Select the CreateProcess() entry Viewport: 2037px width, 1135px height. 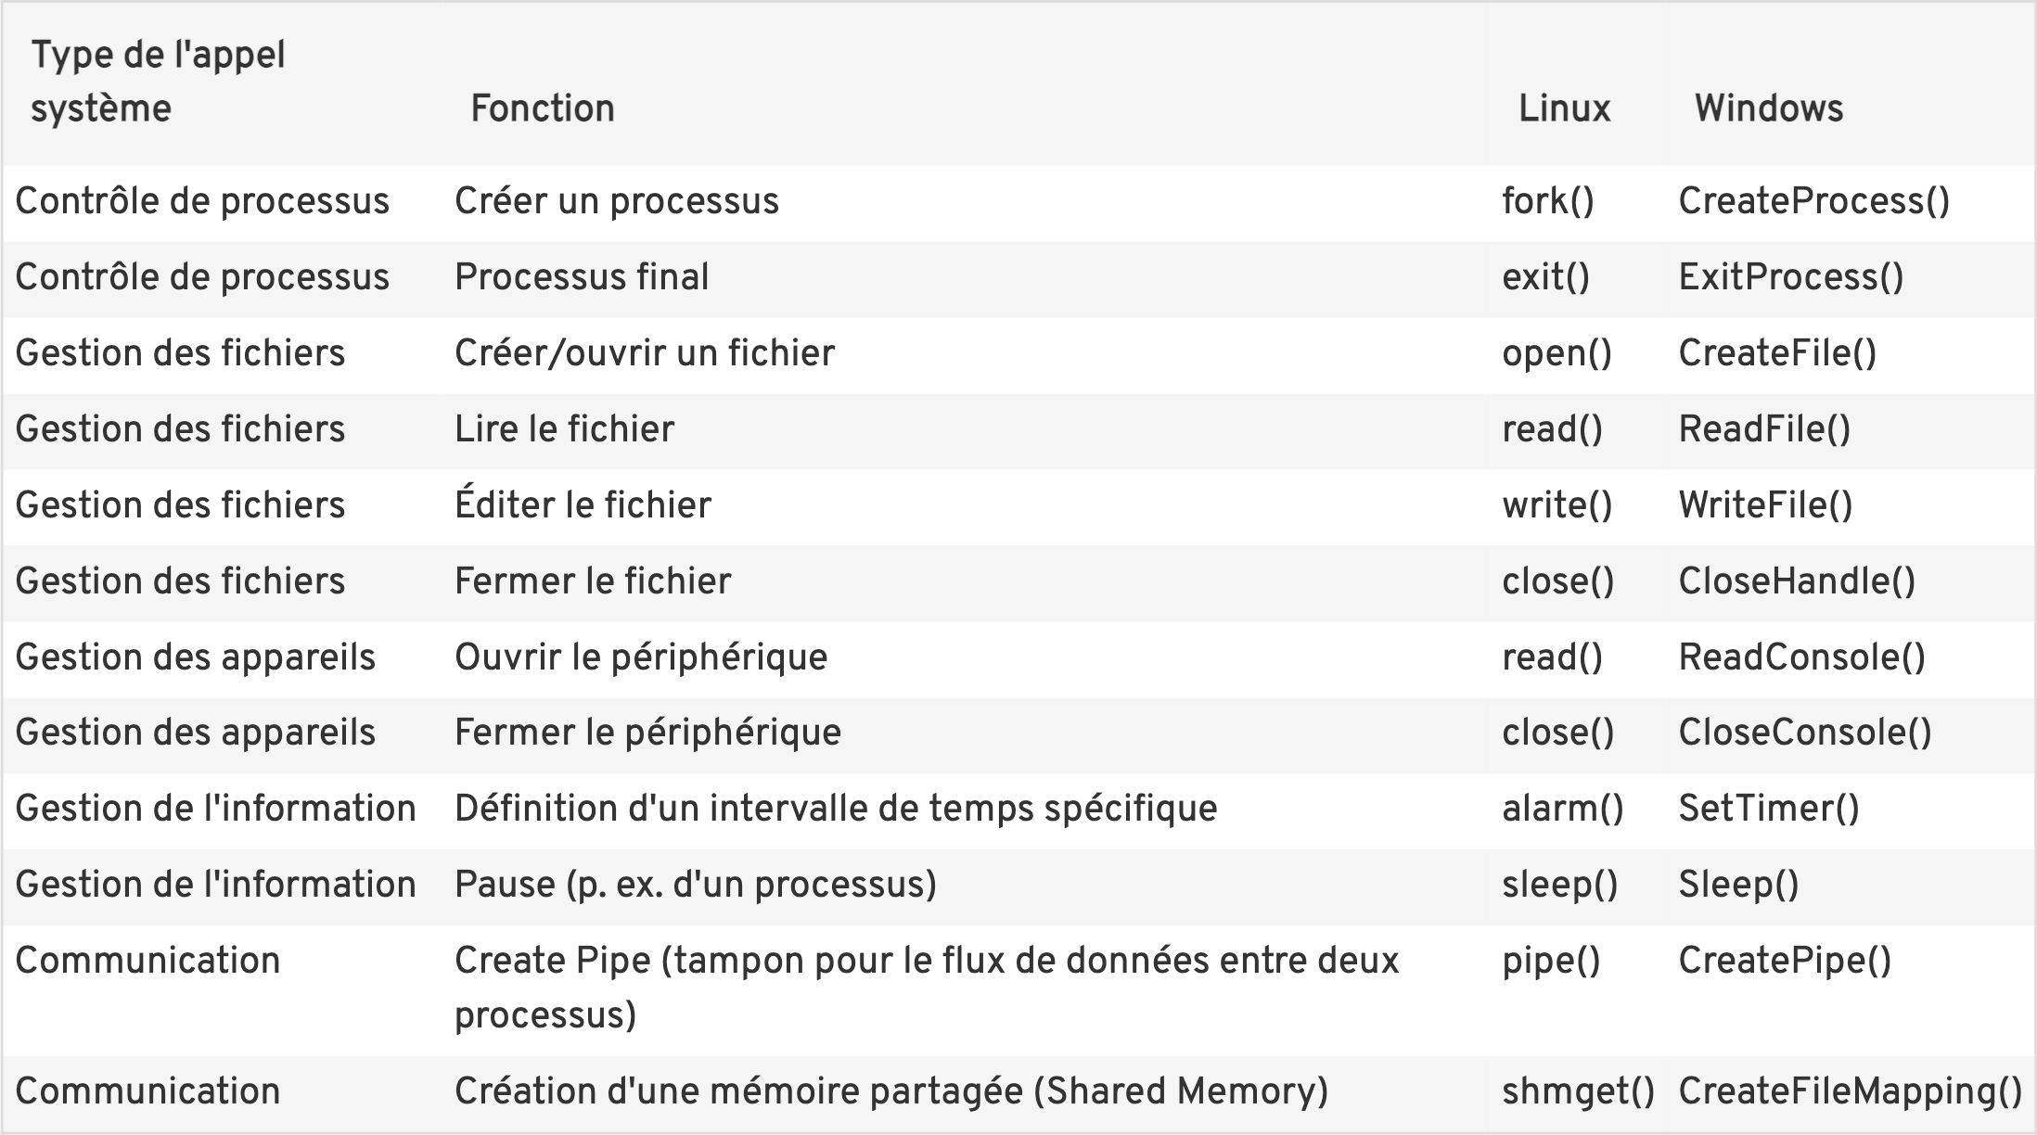1814,201
